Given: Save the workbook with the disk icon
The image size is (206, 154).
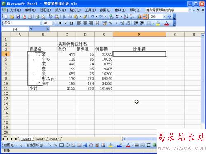Looking at the screenshot, I should (x=18, y=16).
